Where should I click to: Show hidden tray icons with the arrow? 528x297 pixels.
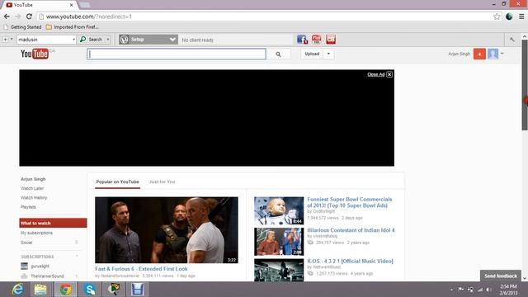[x=451, y=290]
